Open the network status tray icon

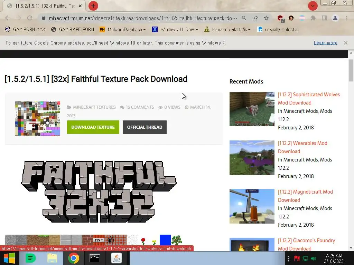click(x=305, y=258)
